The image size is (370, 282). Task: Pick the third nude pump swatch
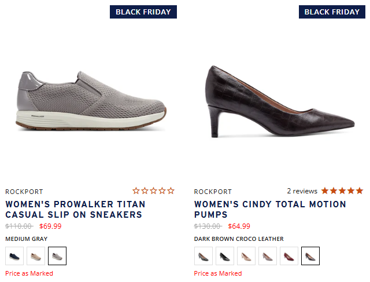tap(246, 255)
